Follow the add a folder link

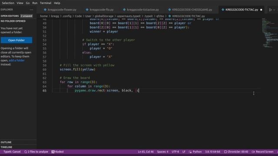[x=17, y=61]
